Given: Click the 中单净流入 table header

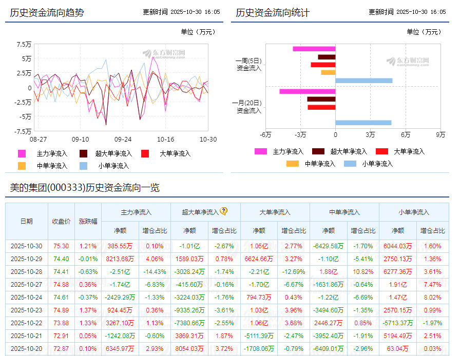Looking at the screenshot, I should tap(344, 212).
